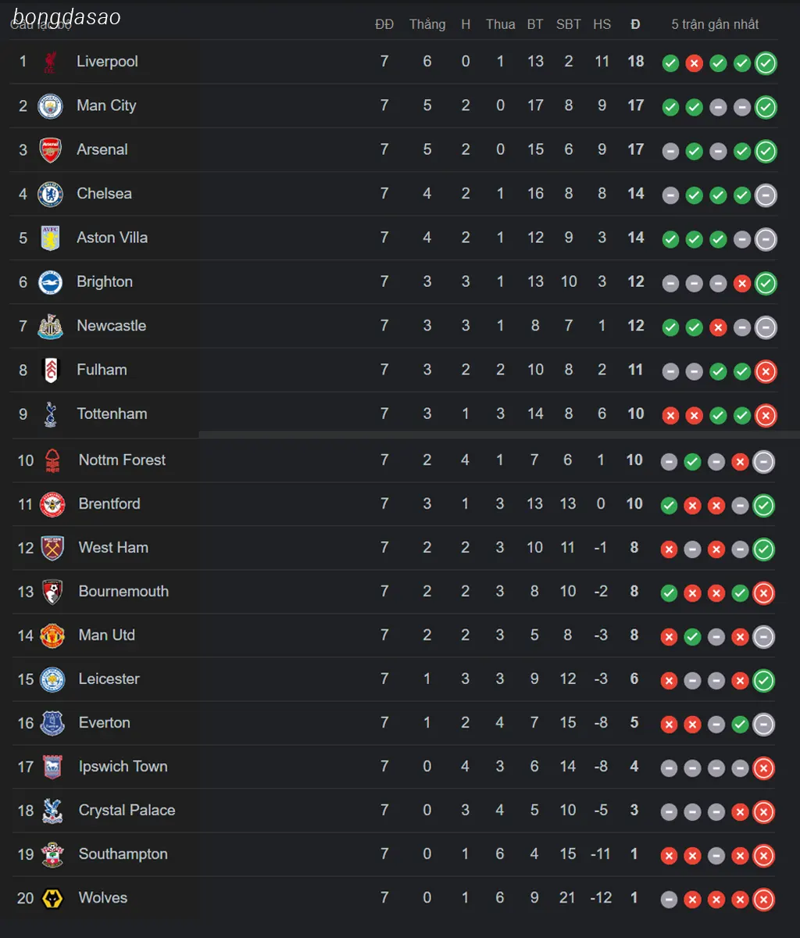Click Liverpool's red loss icon in recent form
This screenshot has width=800, height=938.
(694, 63)
